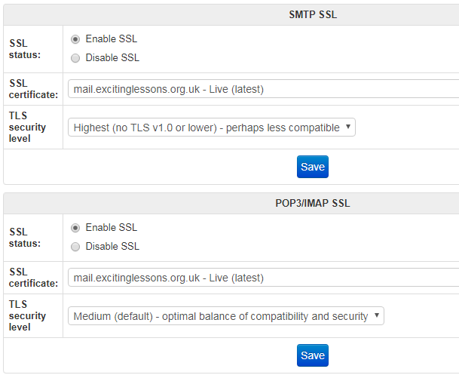This screenshot has height=375, width=459.
Task: Click the arrow on the Medium TLS dropdown
Action: 377,315
